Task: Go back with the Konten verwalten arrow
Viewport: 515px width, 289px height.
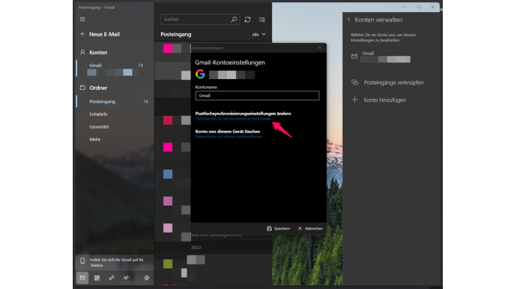Action: [349, 20]
